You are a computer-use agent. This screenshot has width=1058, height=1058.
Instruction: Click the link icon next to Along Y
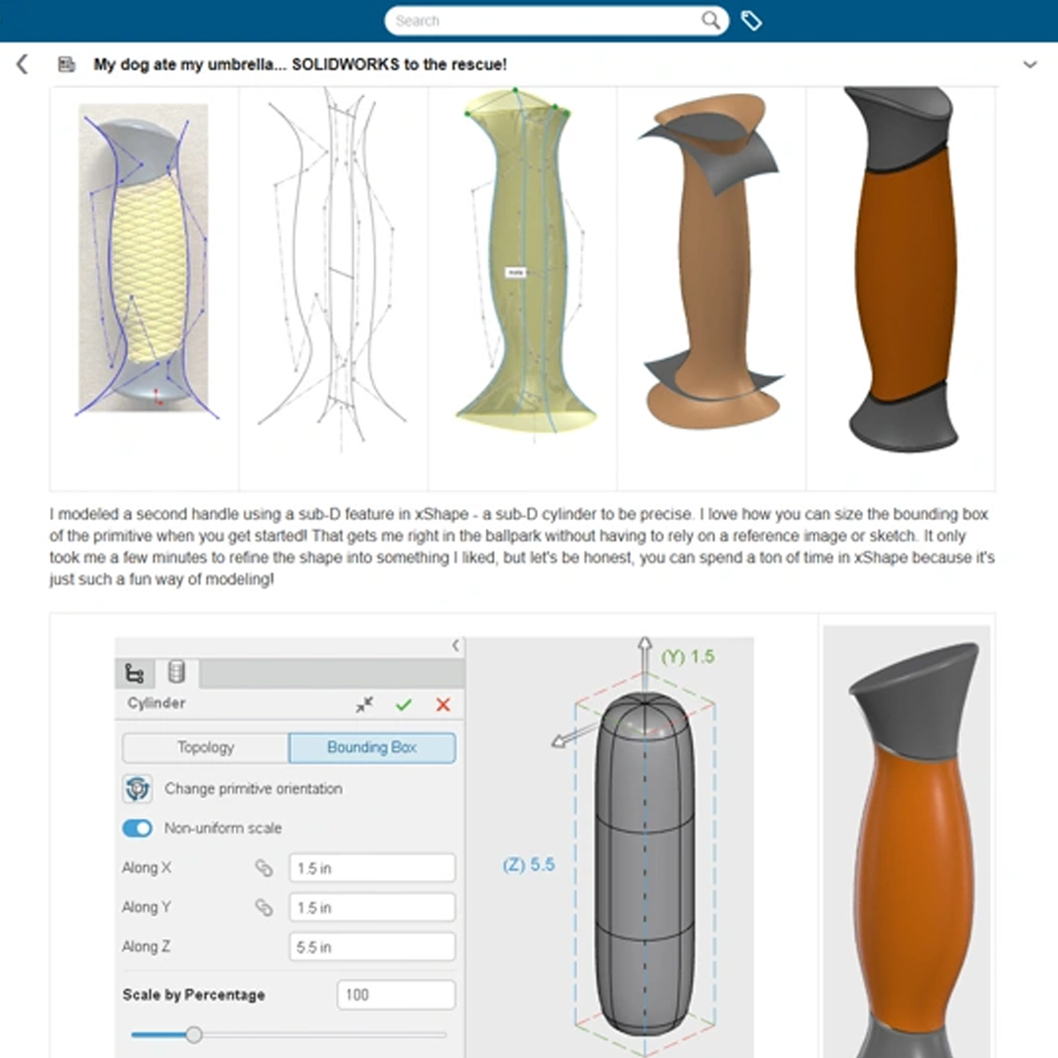tap(264, 907)
